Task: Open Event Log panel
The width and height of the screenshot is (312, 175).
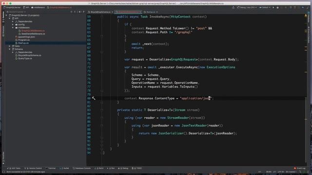Action: point(300,168)
